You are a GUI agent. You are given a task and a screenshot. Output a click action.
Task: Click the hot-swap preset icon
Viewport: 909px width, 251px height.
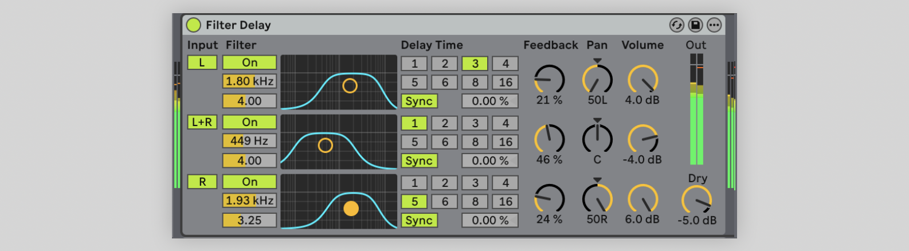pos(677,25)
